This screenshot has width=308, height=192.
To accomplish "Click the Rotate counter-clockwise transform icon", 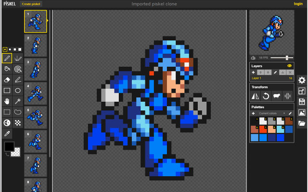I will (266, 96).
